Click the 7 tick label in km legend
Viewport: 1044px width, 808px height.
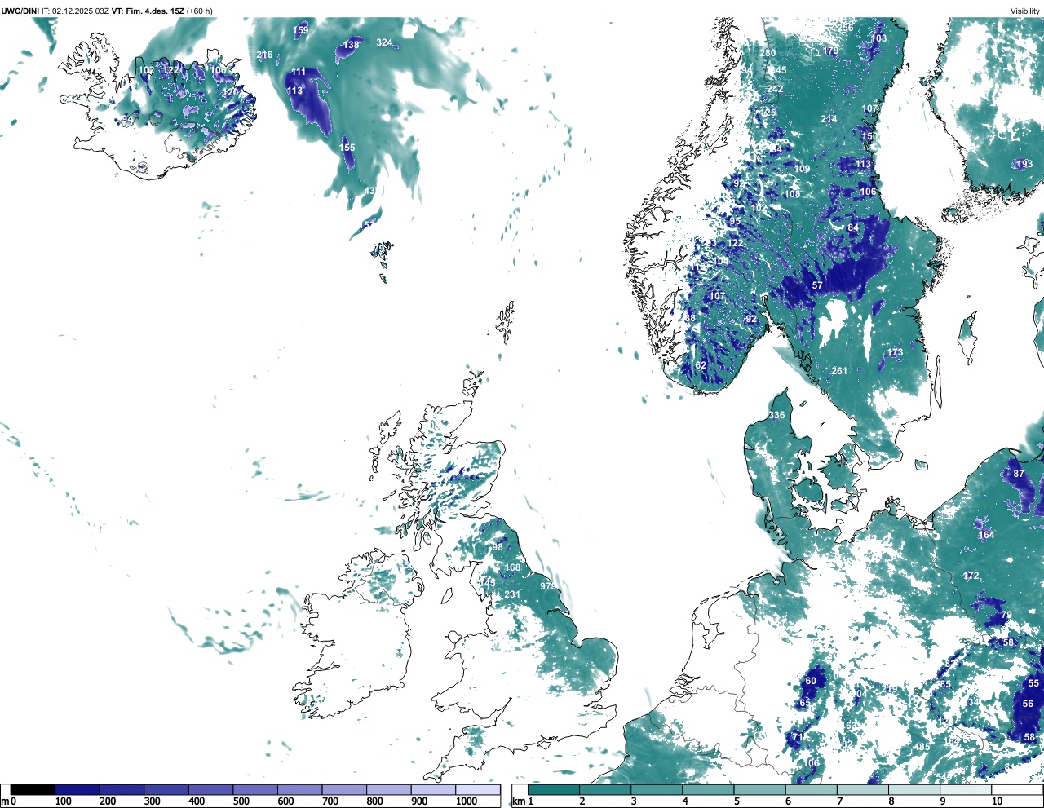coord(839,801)
